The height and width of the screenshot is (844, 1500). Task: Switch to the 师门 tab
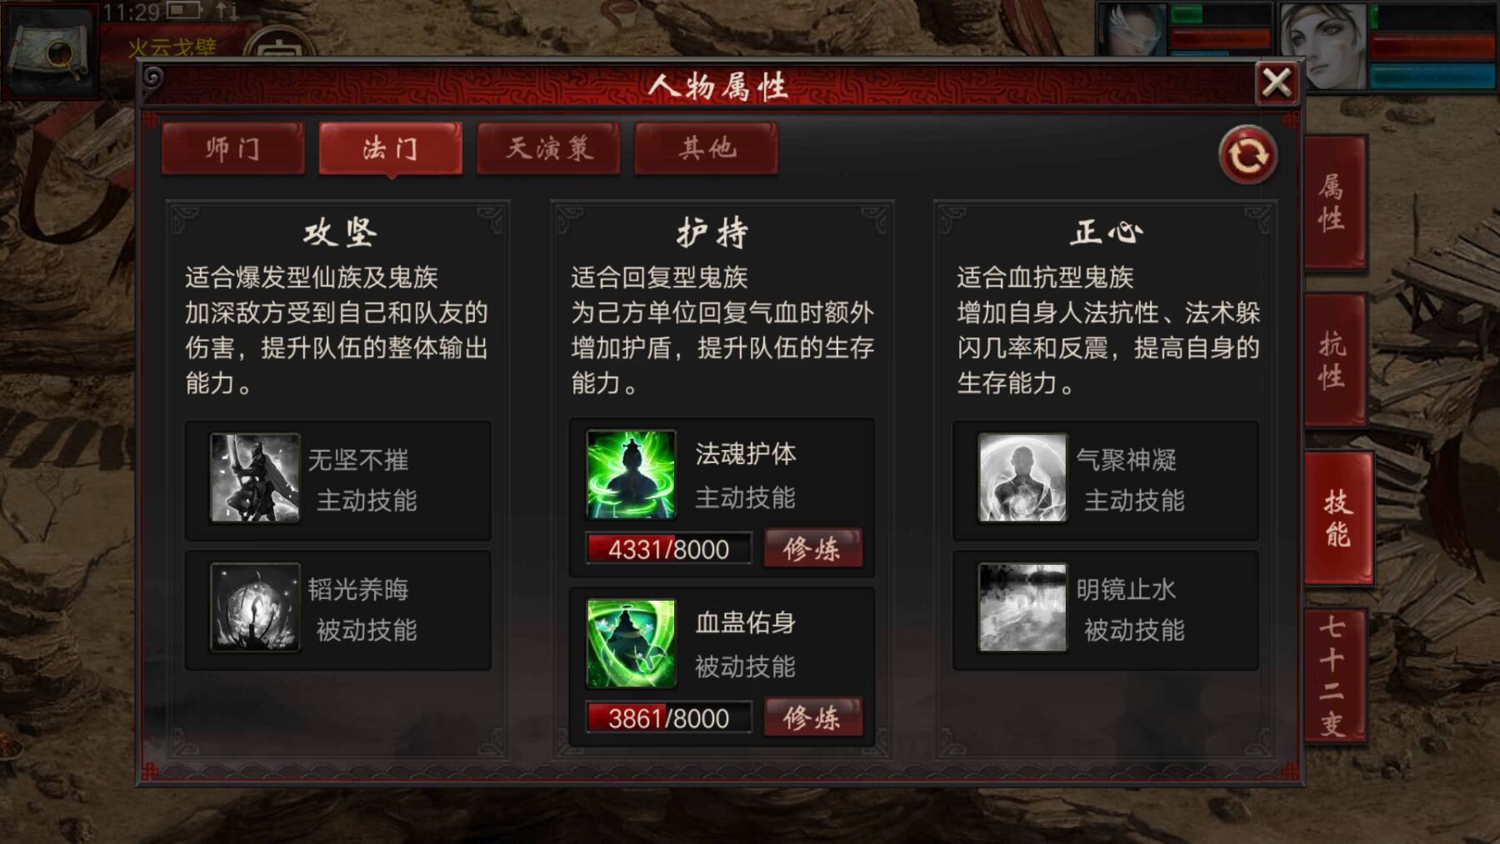click(x=233, y=148)
